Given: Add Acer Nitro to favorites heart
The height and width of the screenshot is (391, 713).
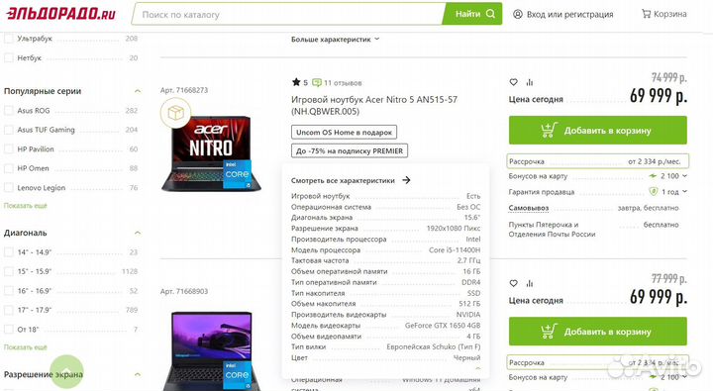Looking at the screenshot, I should 513,82.
